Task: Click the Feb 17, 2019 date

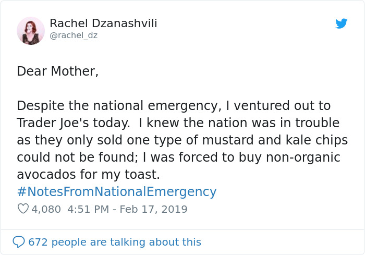Action: [153, 210]
